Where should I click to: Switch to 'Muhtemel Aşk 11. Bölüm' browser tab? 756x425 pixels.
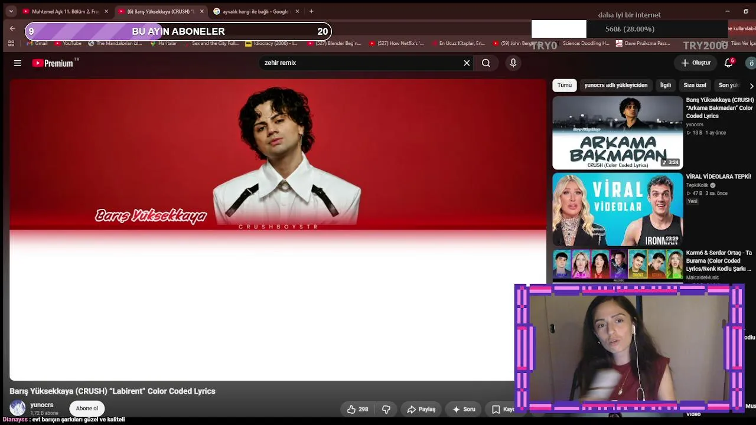tap(66, 11)
